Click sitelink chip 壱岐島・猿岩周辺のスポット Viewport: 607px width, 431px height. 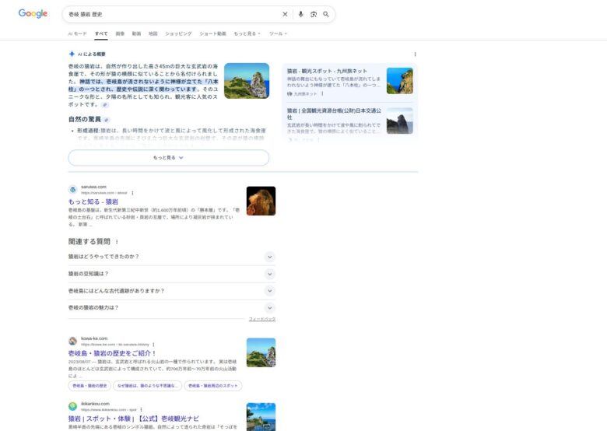coord(213,386)
